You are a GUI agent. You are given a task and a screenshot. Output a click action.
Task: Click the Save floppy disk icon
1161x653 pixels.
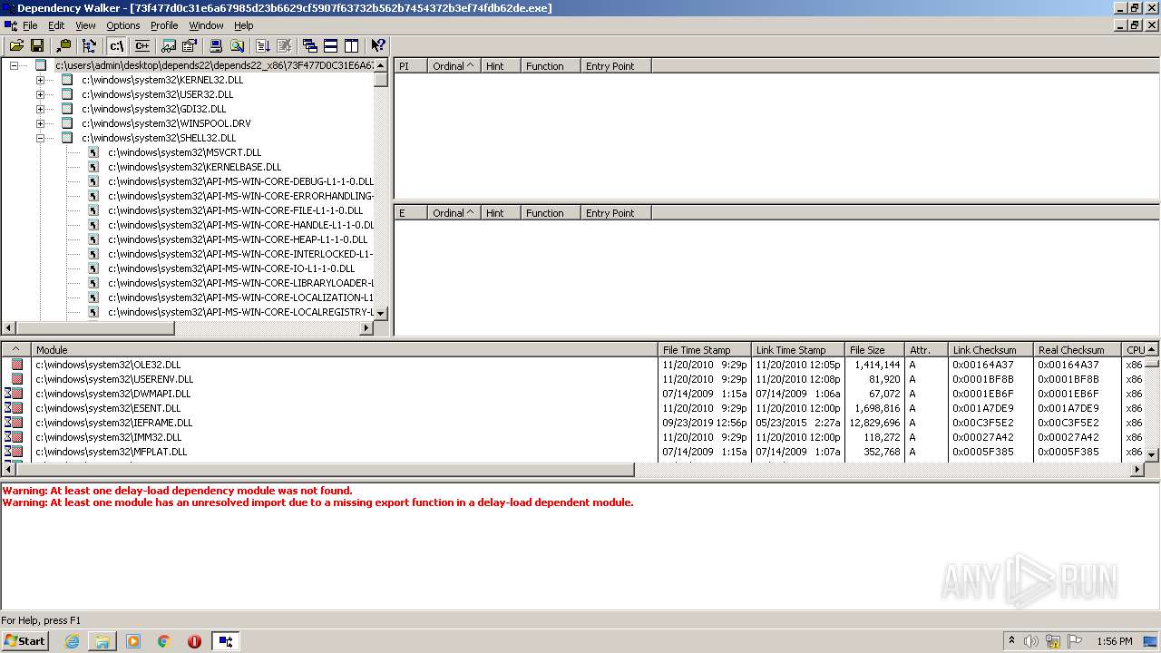[37, 45]
